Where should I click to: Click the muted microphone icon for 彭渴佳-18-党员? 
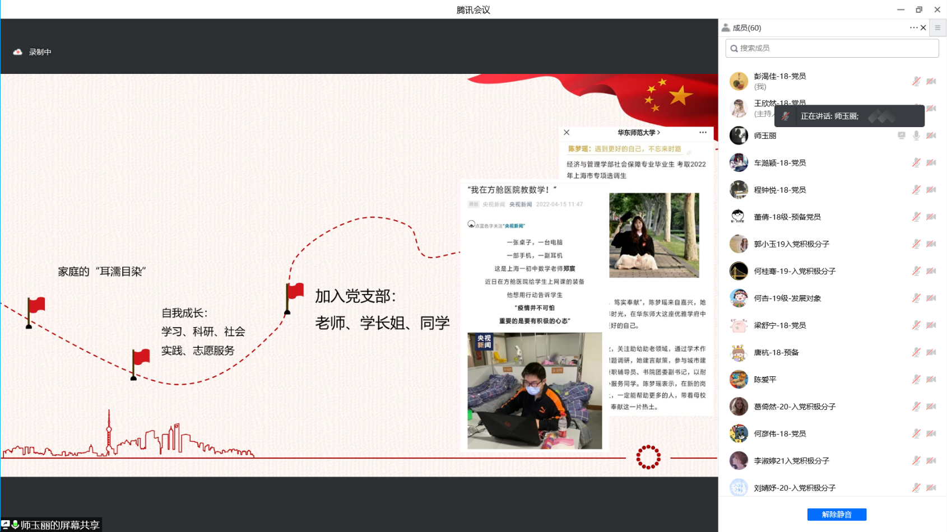[x=916, y=81]
